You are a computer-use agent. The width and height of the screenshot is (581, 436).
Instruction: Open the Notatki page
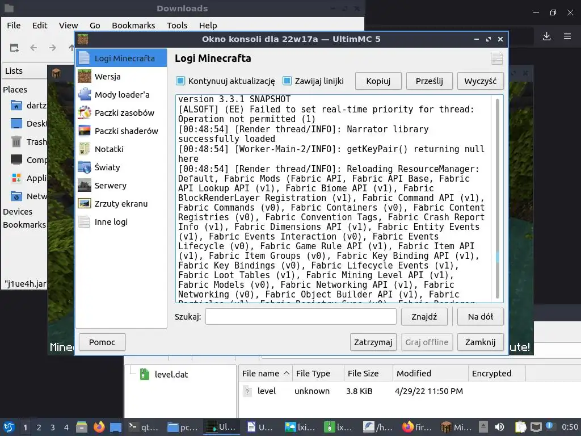point(121,149)
